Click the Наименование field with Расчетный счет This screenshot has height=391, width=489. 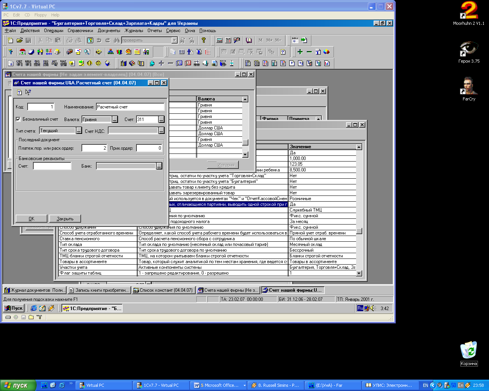pos(130,107)
